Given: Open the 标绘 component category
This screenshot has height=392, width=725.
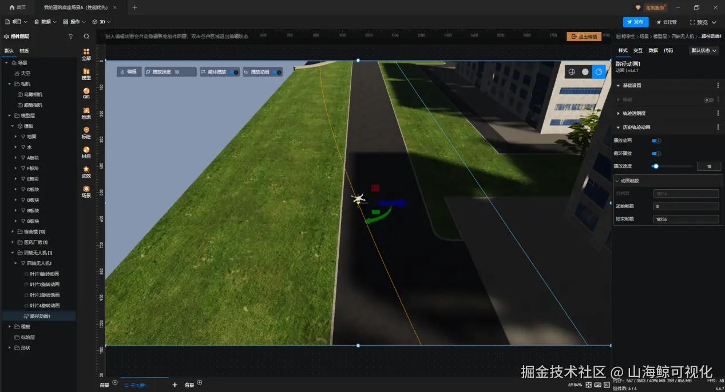Looking at the screenshot, I should pyautogui.click(x=86, y=133).
